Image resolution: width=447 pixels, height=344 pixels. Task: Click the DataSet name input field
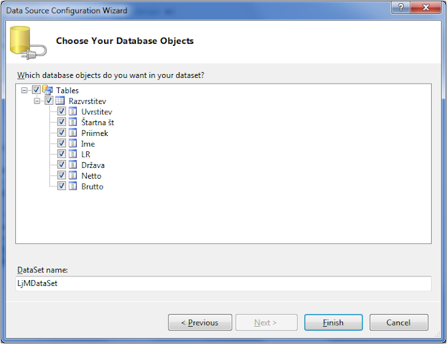[223, 283]
